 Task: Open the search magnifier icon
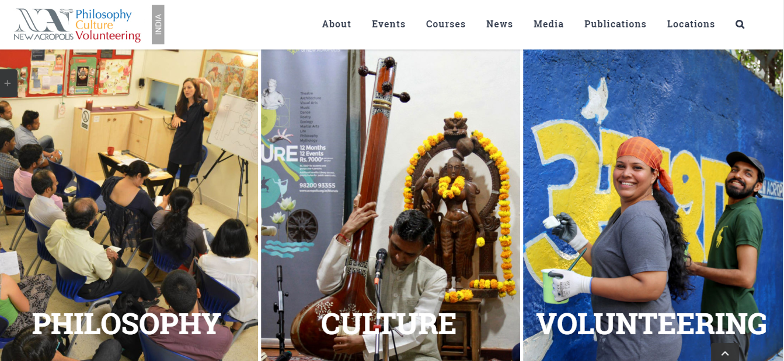click(x=740, y=24)
